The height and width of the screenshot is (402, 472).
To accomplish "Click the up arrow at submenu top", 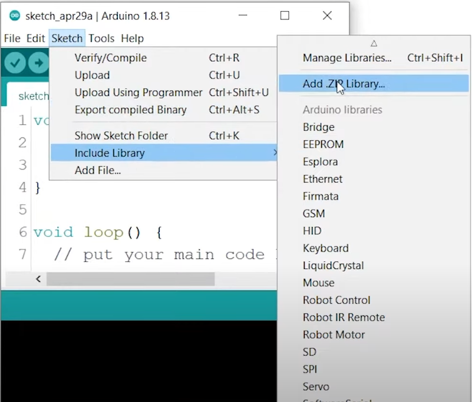I will [x=374, y=44].
